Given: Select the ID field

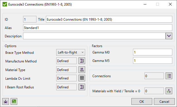Looking at the screenshot, I should pos(30,19).
